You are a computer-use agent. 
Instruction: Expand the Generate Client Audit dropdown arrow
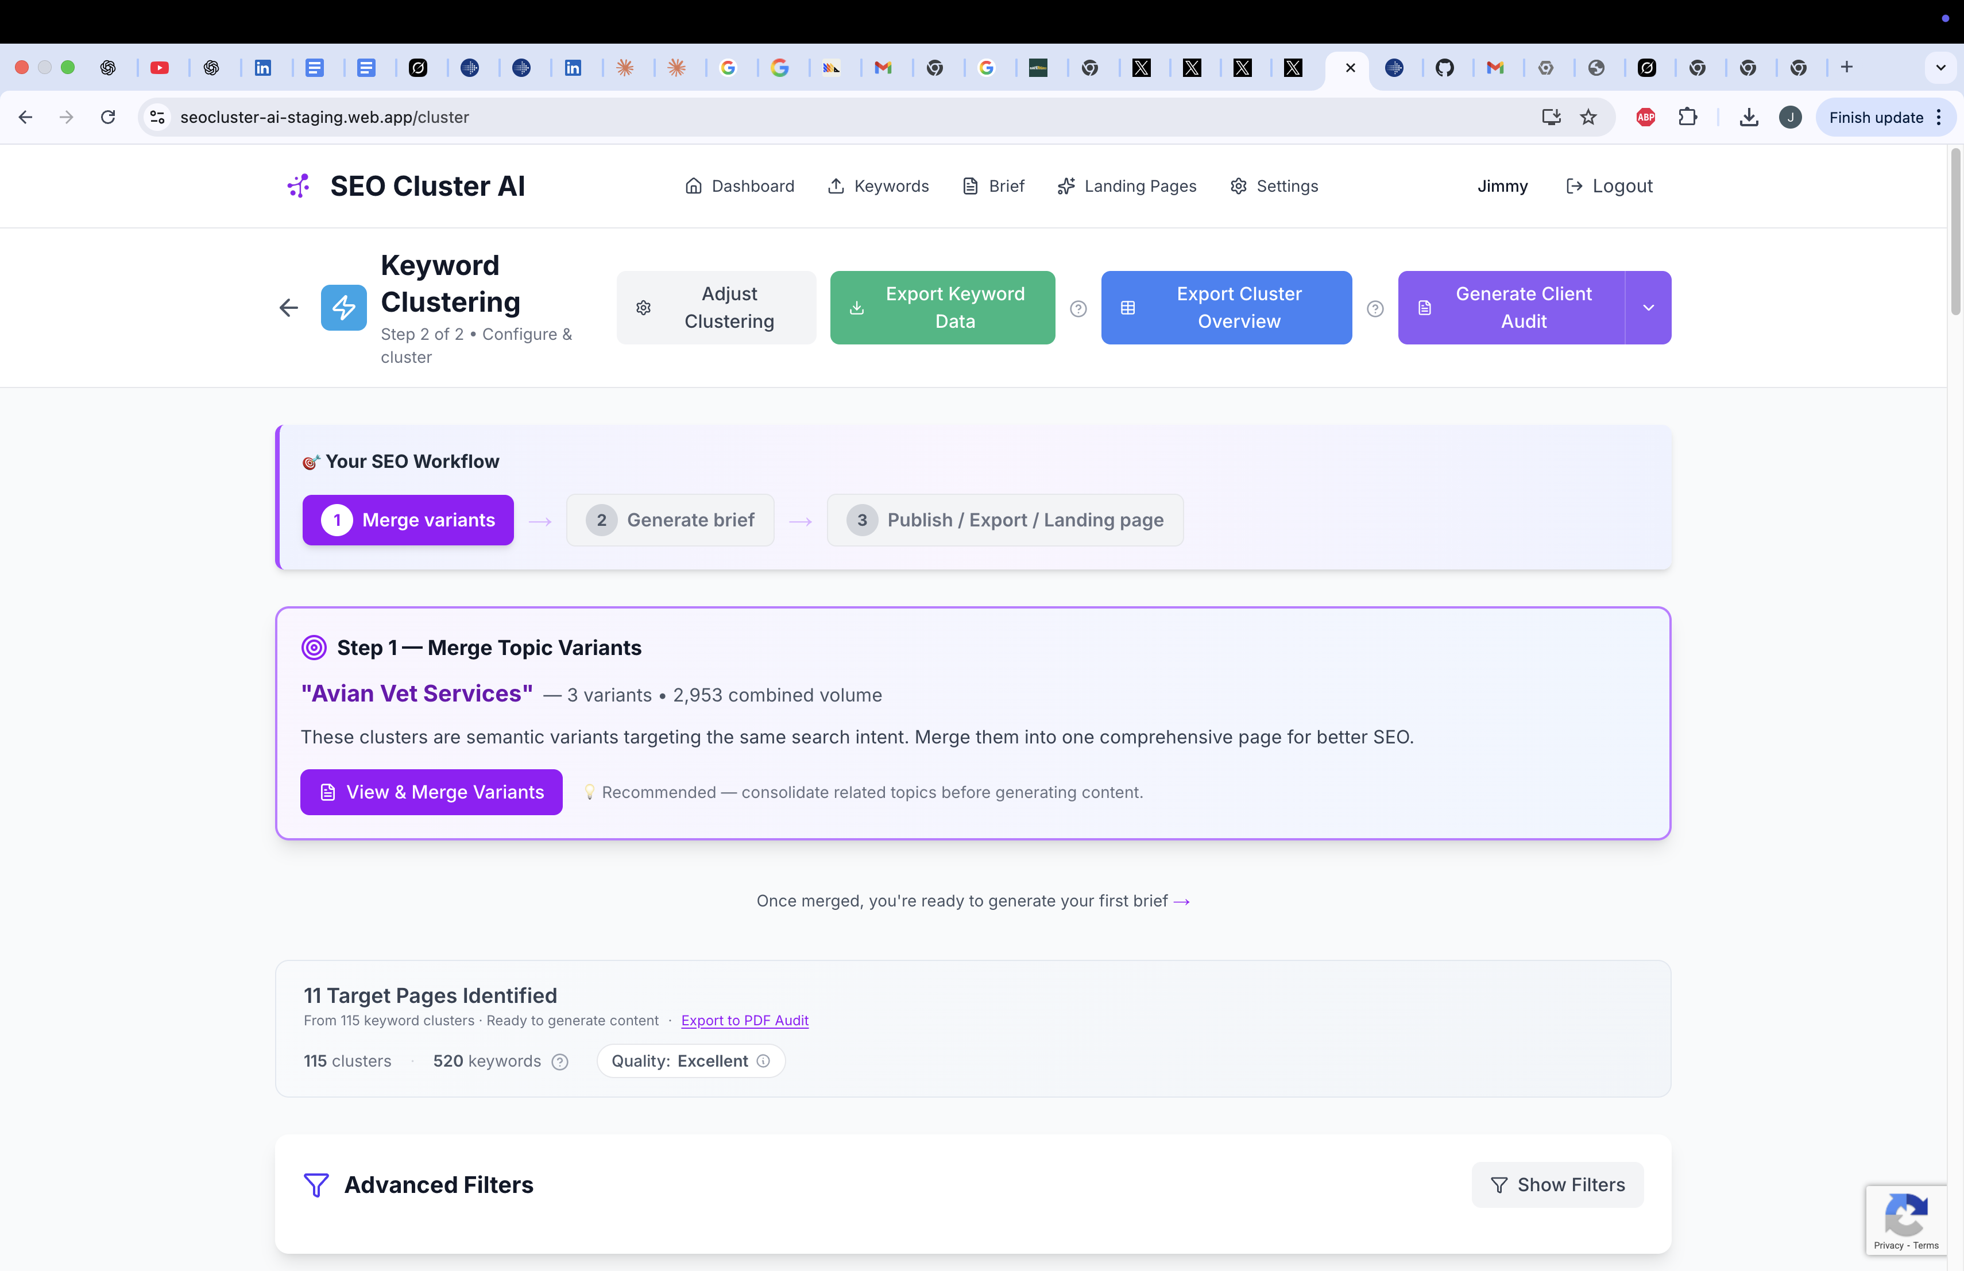coord(1648,308)
